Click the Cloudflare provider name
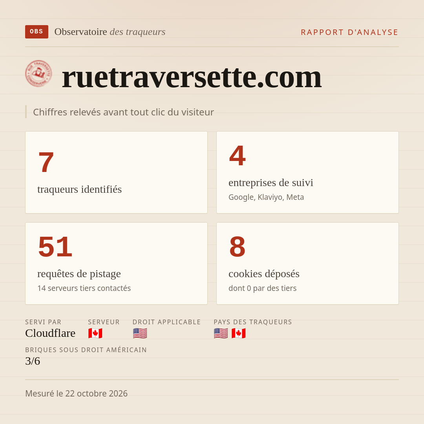 (50, 333)
